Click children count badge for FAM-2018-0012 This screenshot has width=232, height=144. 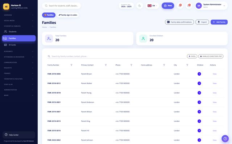pos(199,83)
